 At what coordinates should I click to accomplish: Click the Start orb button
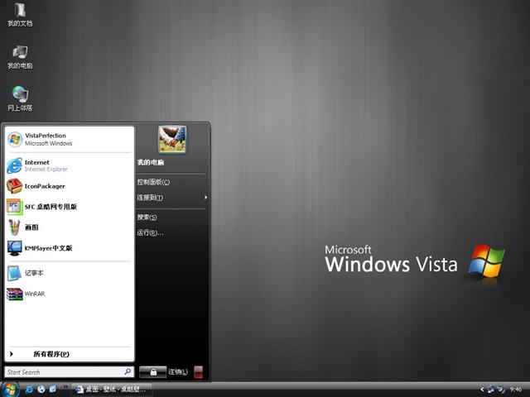pyautogui.click(x=10, y=390)
